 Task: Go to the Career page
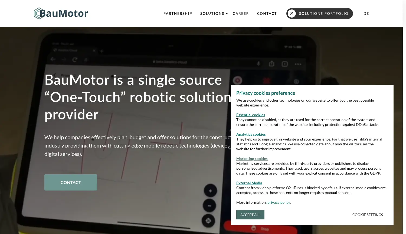tap(241, 14)
